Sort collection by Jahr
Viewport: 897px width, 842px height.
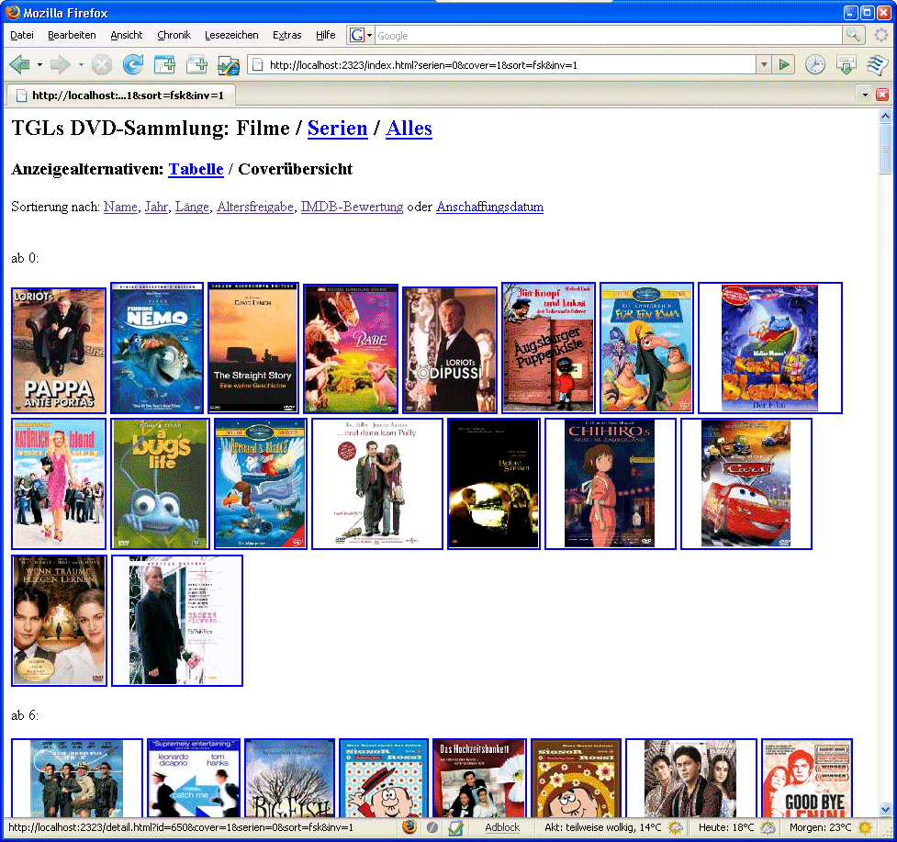(156, 208)
